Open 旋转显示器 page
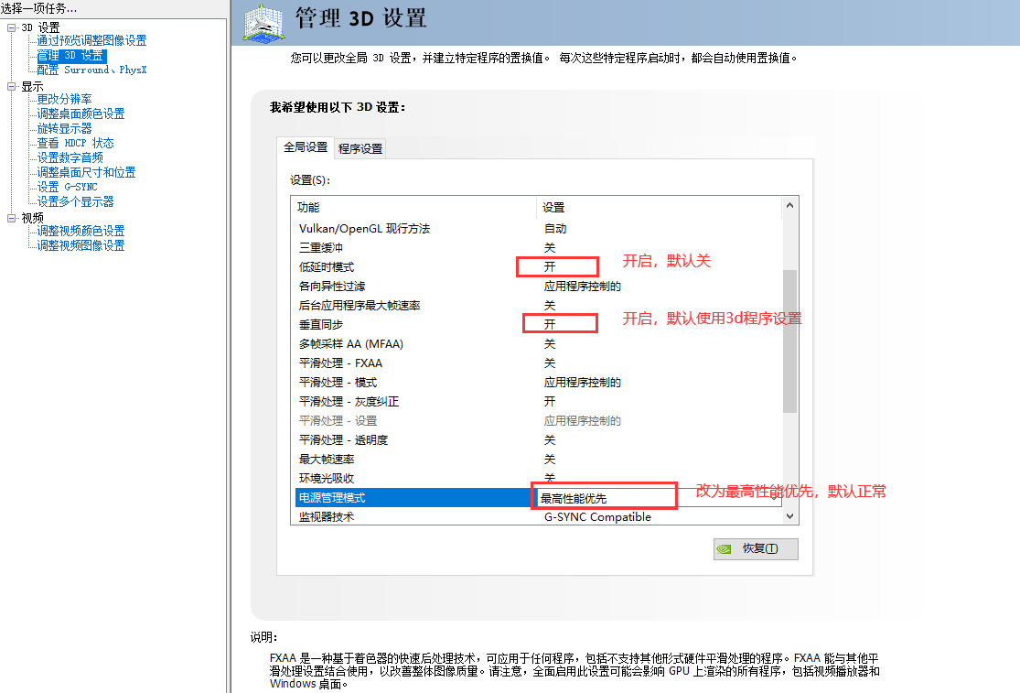This screenshot has height=693, width=1020. point(64,129)
